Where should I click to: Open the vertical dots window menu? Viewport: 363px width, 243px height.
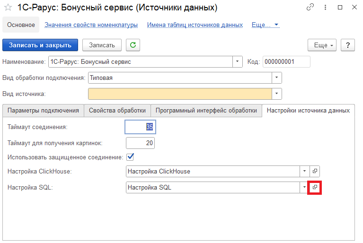325,8
